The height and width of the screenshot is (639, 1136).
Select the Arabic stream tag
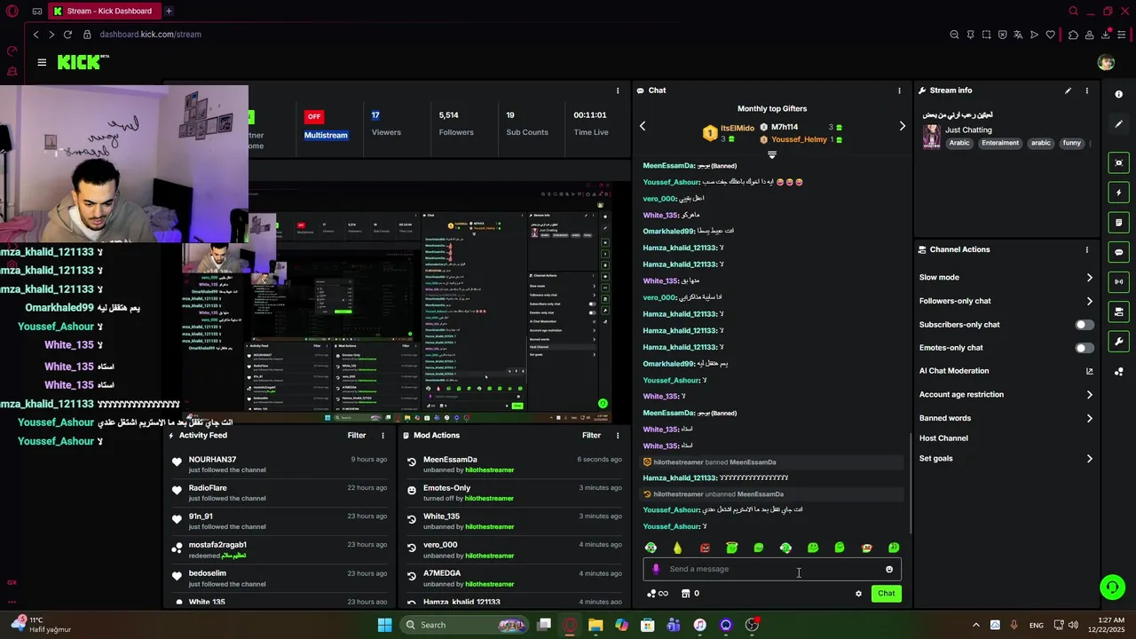coord(959,143)
